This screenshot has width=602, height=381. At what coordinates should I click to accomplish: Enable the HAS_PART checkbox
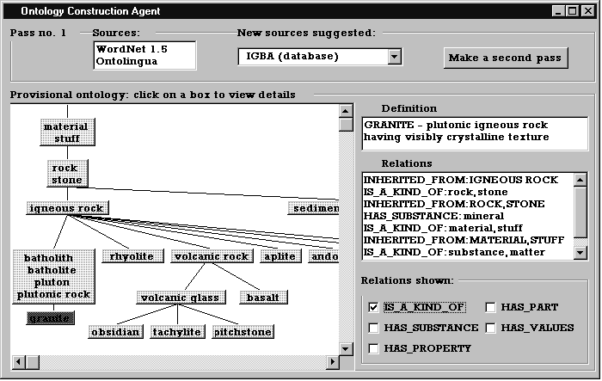[490, 306]
